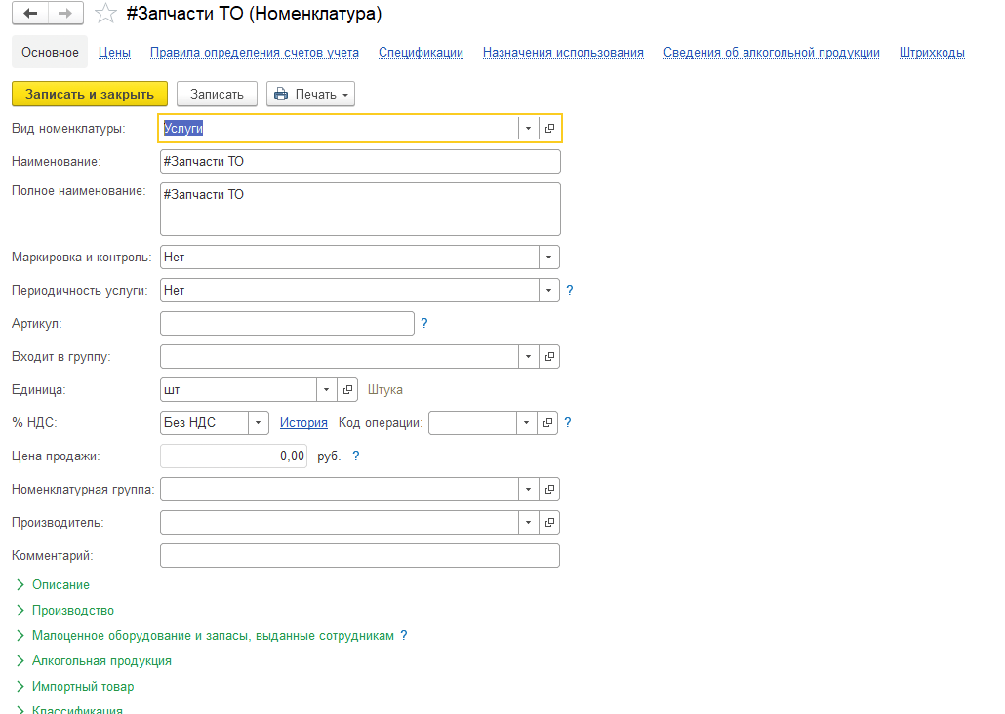This screenshot has height=714, width=1005.
Task: Go to the Штрихкоды tab
Action: [x=932, y=53]
